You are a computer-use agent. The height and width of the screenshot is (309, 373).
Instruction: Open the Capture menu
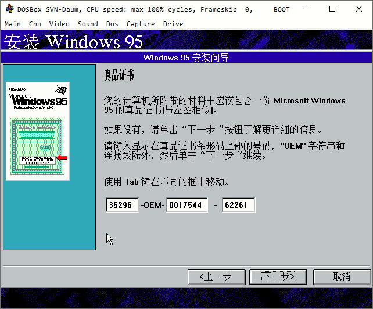click(141, 24)
